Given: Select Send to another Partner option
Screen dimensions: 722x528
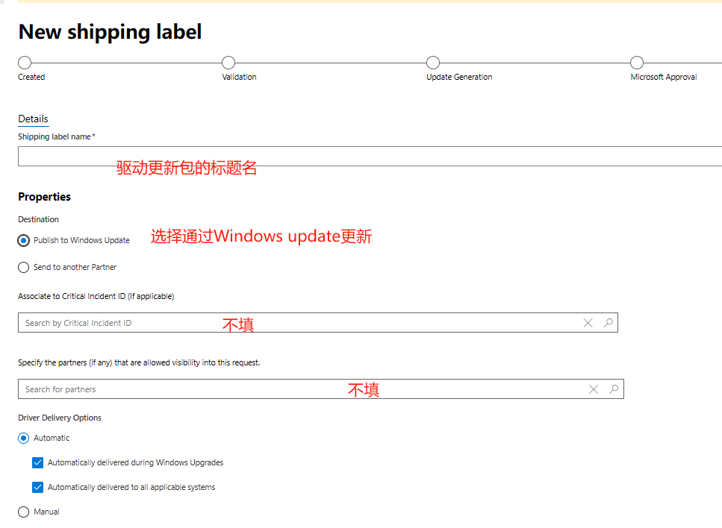Looking at the screenshot, I should pyautogui.click(x=24, y=267).
